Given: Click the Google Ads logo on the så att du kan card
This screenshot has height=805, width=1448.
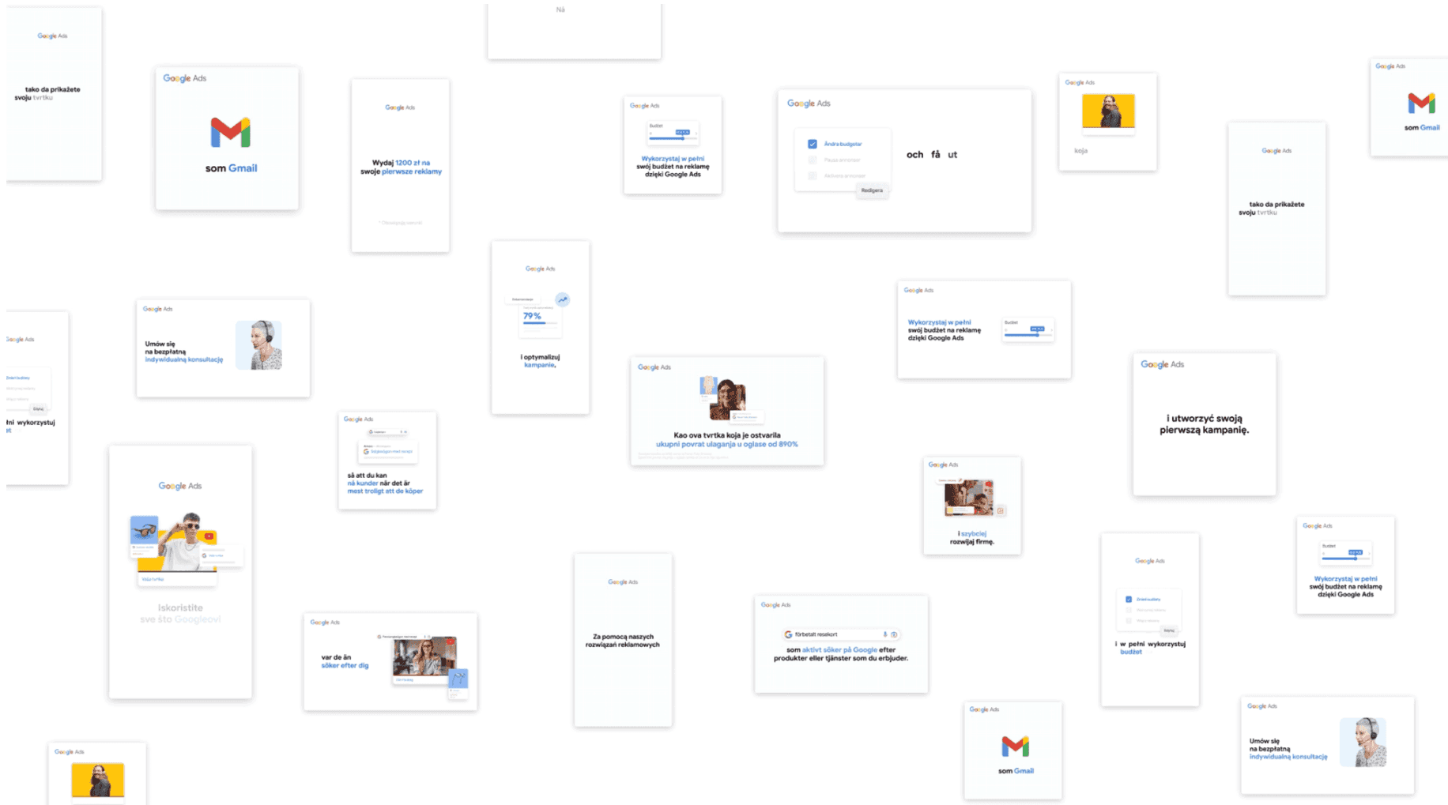Looking at the screenshot, I should click(x=359, y=419).
